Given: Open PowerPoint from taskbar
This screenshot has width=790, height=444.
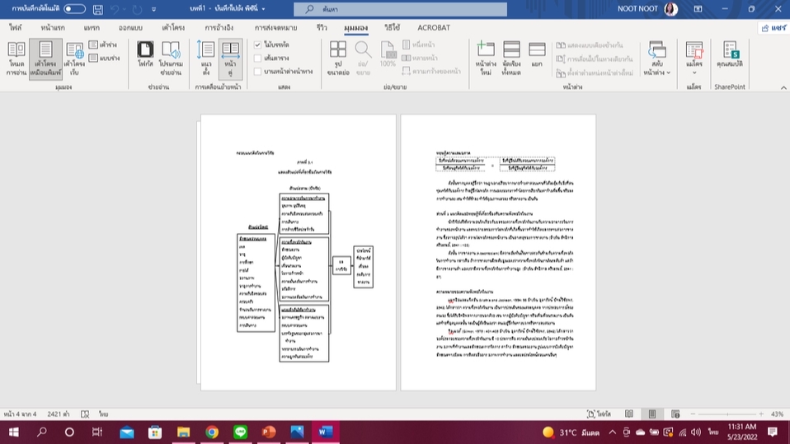Looking at the screenshot, I should (x=269, y=432).
